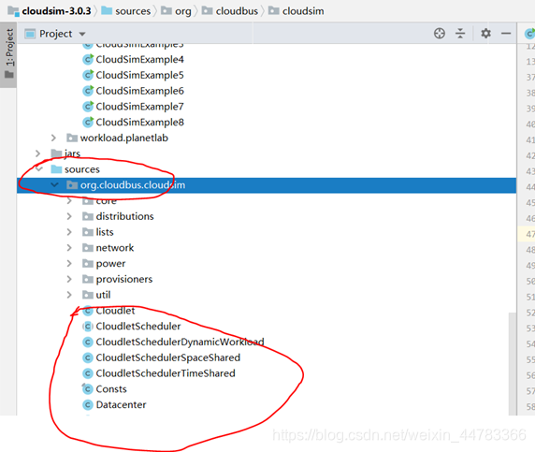Screen dimensions: 535x452
Task: Click Consts class icon
Action: [x=88, y=389]
